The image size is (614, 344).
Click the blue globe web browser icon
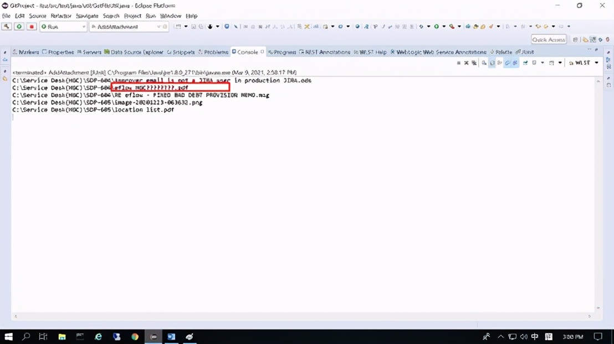coord(357,27)
